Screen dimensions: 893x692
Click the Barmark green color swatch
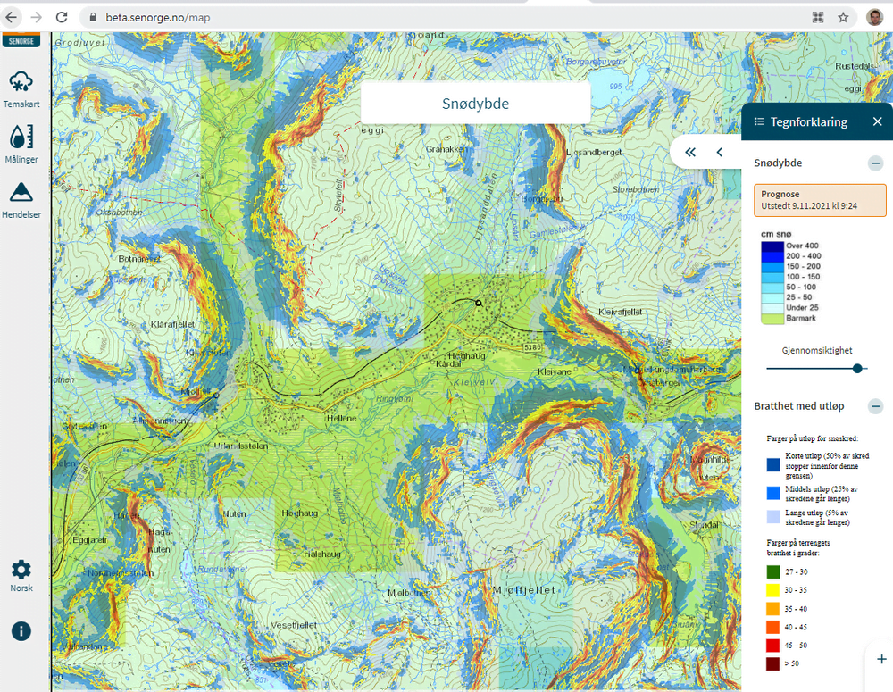pyautogui.click(x=772, y=317)
